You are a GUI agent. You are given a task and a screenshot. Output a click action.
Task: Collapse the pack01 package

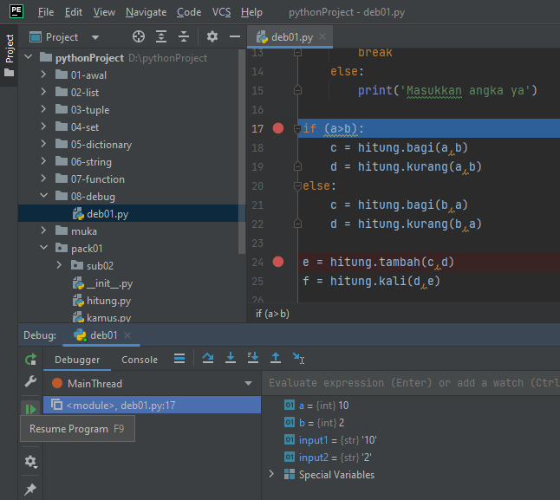[43, 248]
